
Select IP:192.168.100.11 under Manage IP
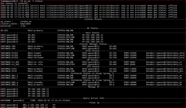click(x=38, y=89)
